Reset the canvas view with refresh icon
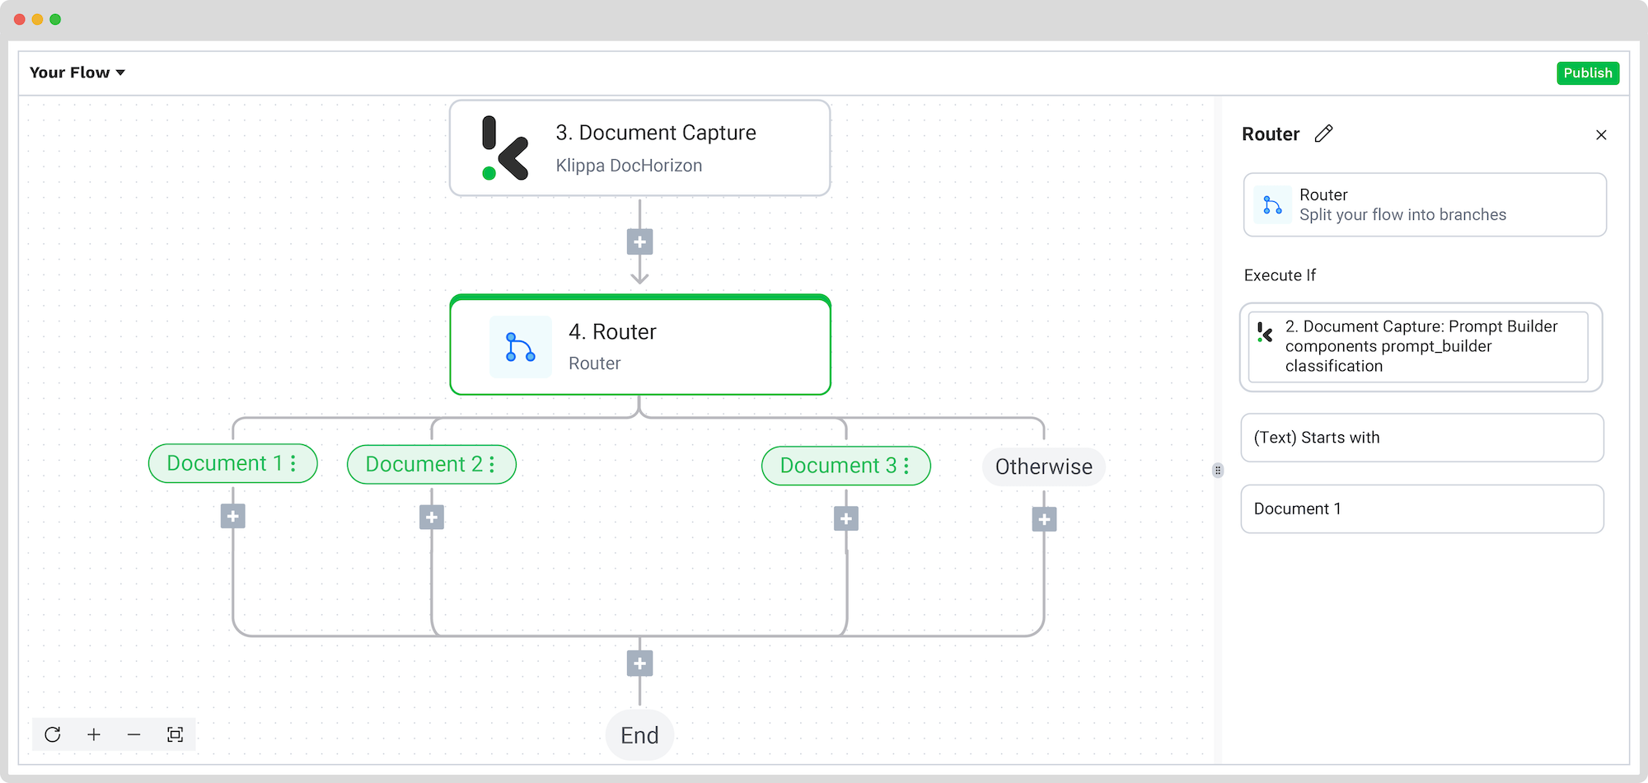The image size is (1648, 783). (53, 734)
